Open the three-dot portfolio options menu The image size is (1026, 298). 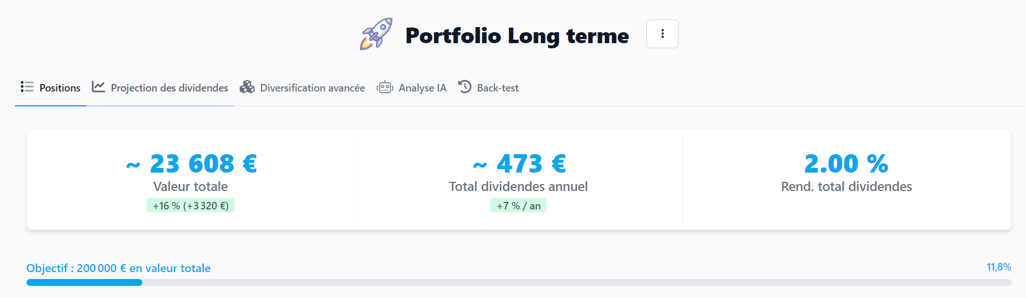662,34
